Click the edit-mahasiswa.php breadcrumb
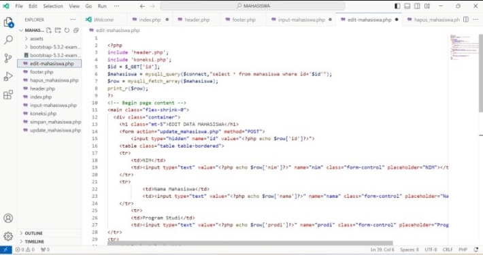483x255 pixels. tap(118, 30)
